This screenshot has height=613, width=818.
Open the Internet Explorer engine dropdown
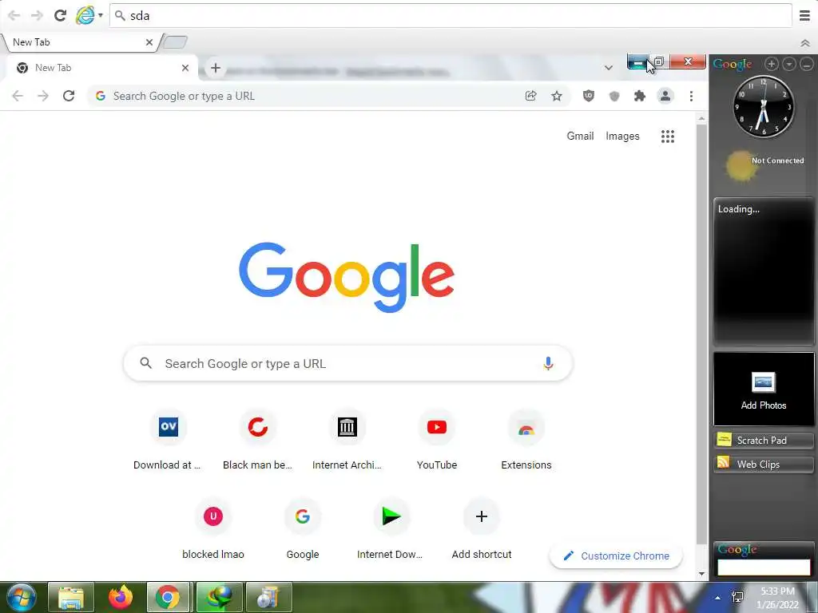click(x=100, y=16)
